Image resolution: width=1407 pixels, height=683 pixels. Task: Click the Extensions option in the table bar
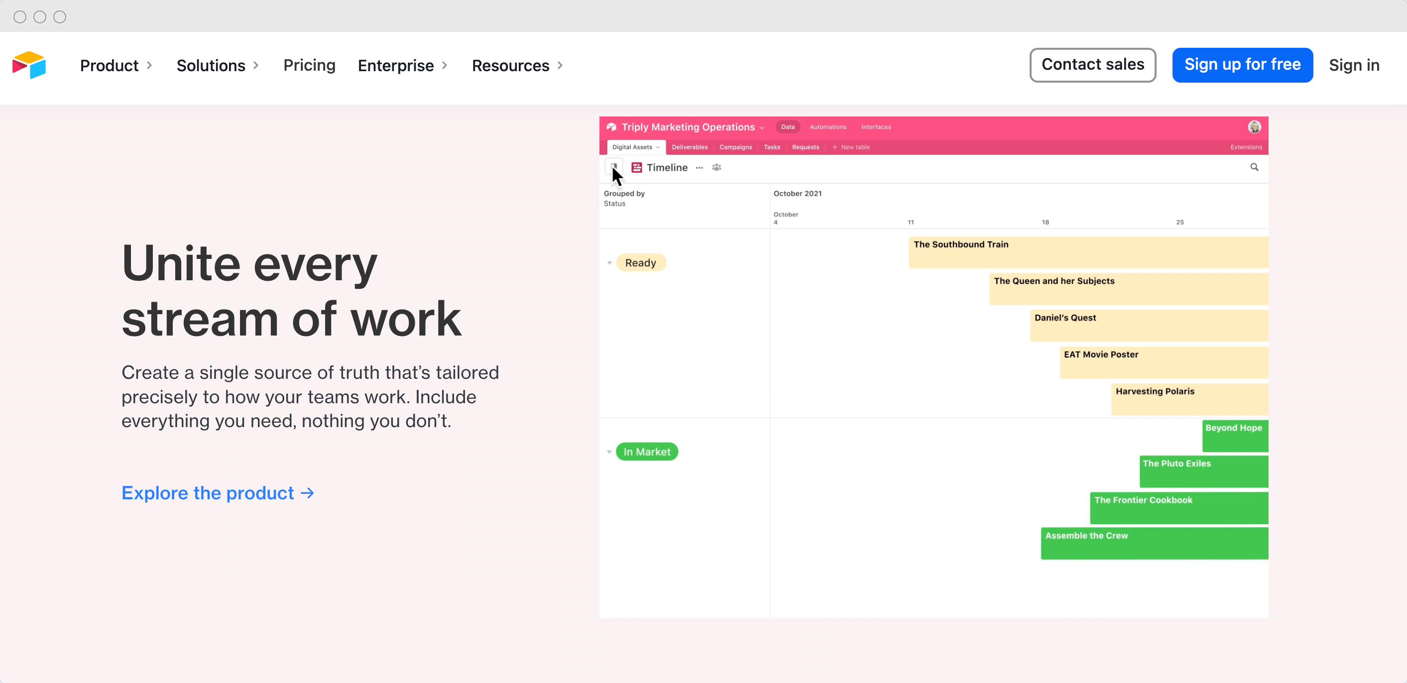tap(1246, 147)
